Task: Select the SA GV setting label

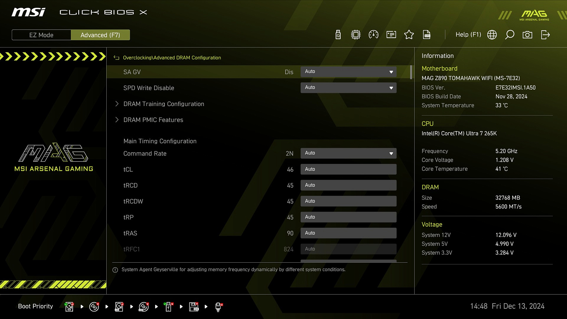Action: 132,72
